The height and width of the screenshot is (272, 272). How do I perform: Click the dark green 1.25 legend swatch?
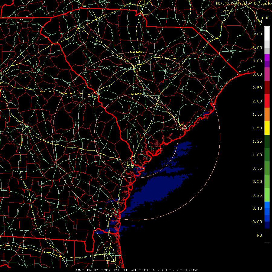click(x=267, y=141)
